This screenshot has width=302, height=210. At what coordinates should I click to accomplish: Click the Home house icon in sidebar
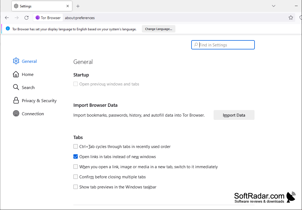tap(16, 74)
